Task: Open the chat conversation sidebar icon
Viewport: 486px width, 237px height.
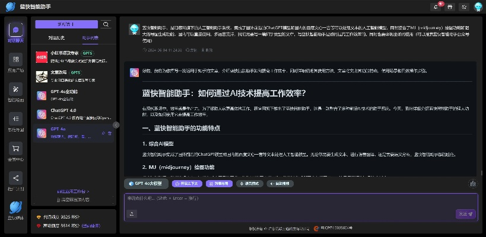Action: pyautogui.click(x=15, y=33)
